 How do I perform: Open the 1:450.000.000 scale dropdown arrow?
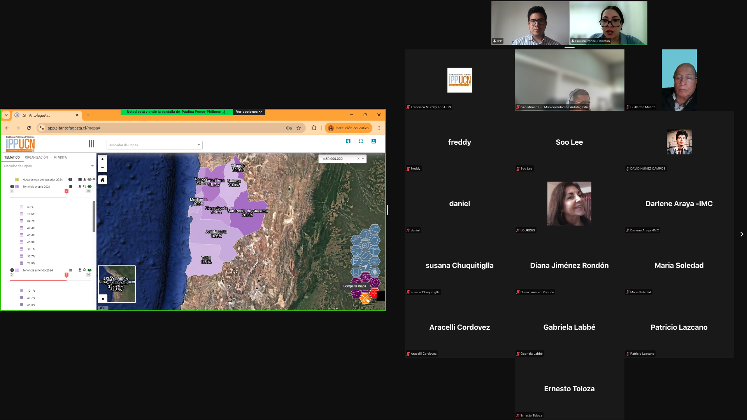click(x=363, y=159)
